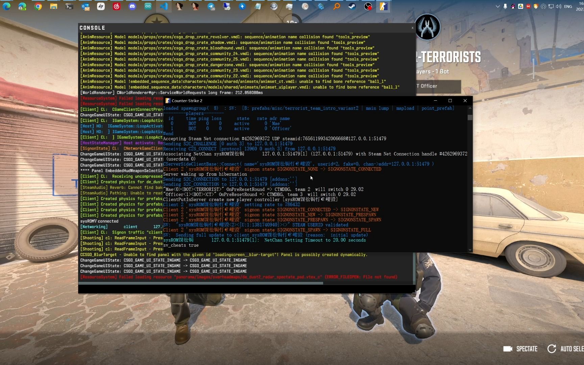This screenshot has height=365, width=584.
Task: Close the Counter-Strike 2 console window
Action: coord(465,101)
